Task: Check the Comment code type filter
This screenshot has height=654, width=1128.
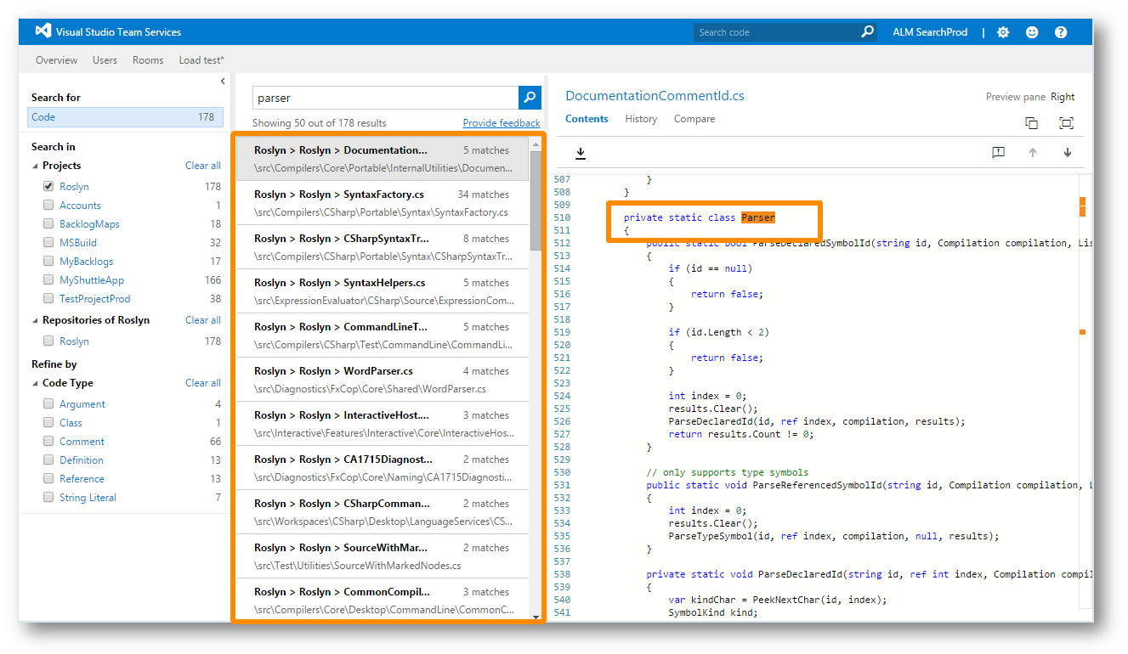Action: (48, 442)
